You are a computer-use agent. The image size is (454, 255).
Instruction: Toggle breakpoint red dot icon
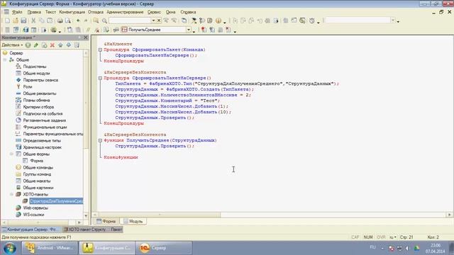coord(204,30)
